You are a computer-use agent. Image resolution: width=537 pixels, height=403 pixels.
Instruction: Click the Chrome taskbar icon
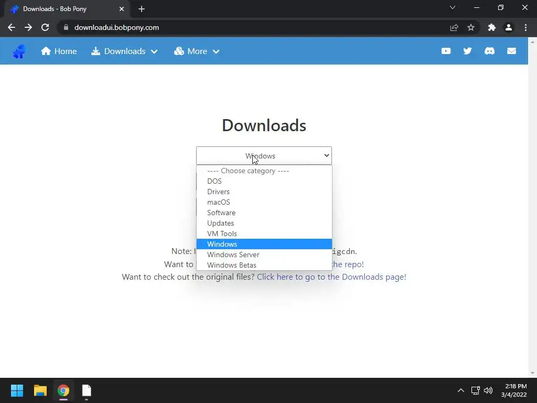[x=63, y=390]
